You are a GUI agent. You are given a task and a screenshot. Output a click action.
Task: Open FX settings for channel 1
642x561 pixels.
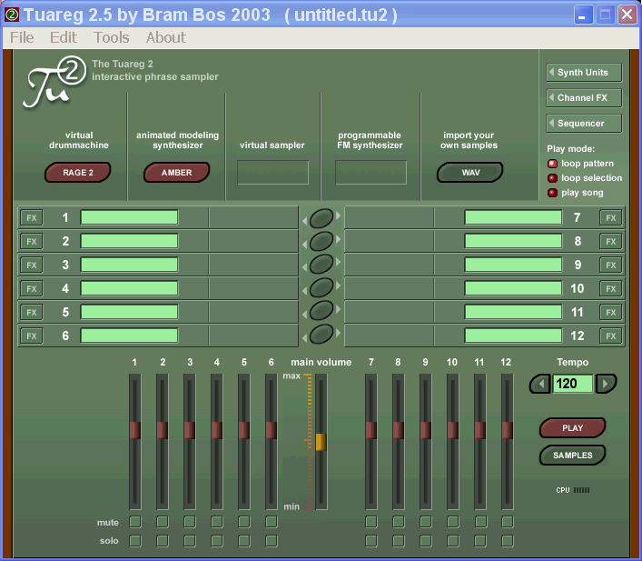tap(32, 217)
